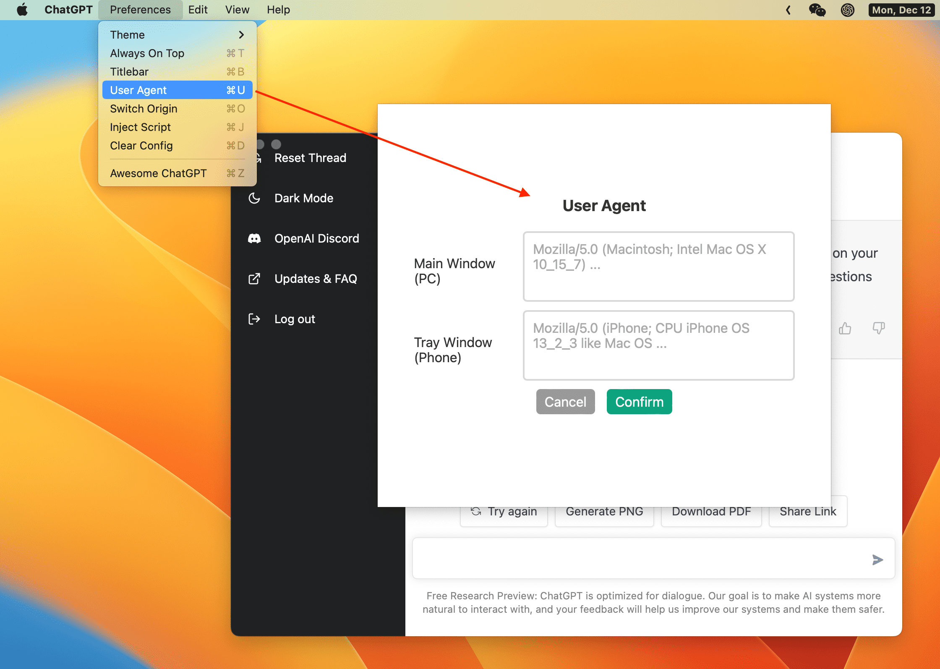Open OpenAI Discord via the Discord icon
The width and height of the screenshot is (940, 669).
[x=255, y=238]
